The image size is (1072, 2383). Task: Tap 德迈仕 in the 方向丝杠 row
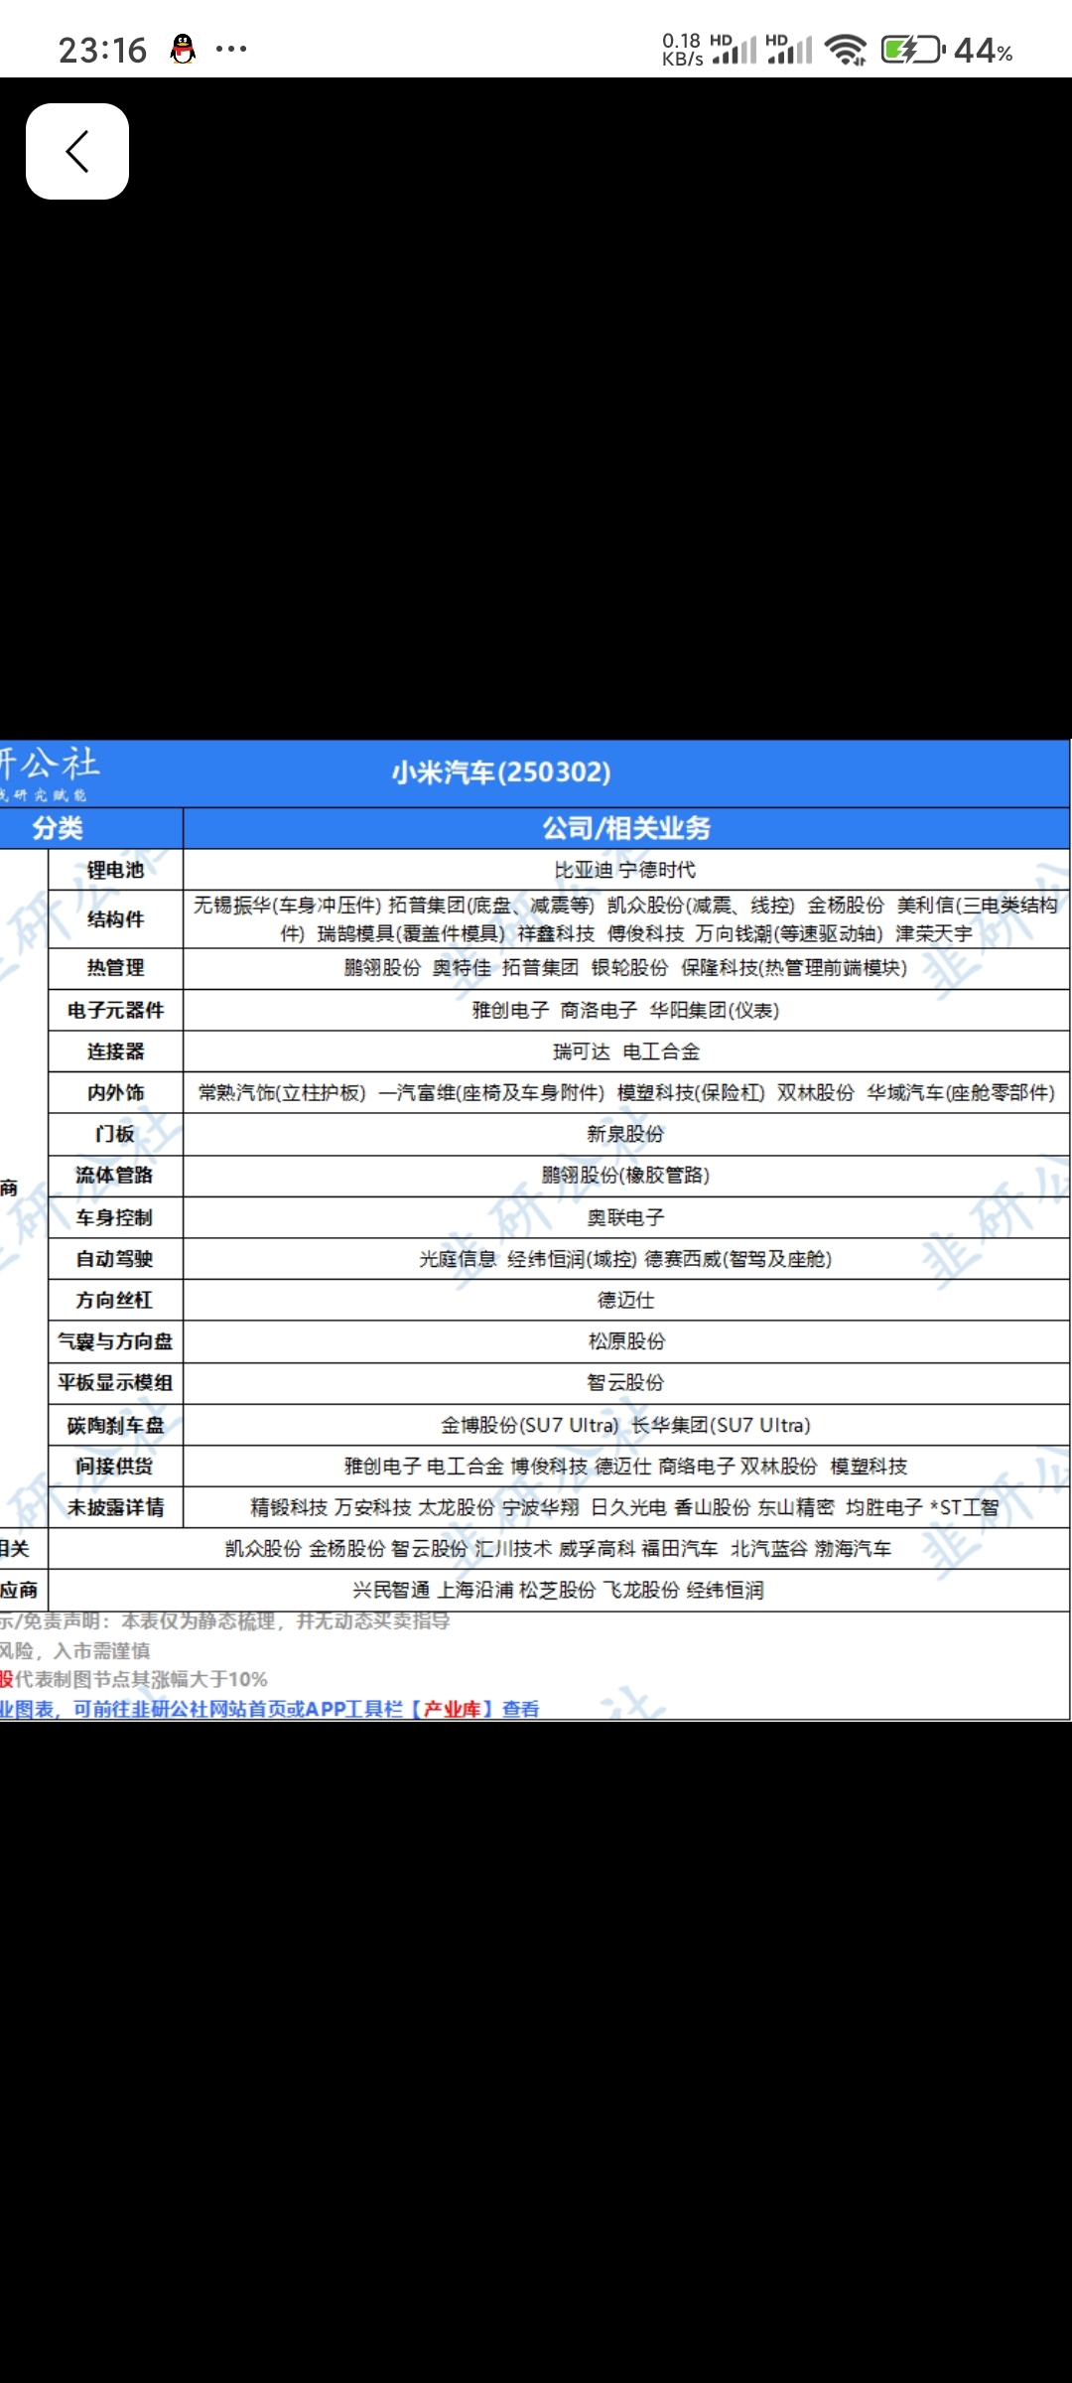tap(625, 1300)
